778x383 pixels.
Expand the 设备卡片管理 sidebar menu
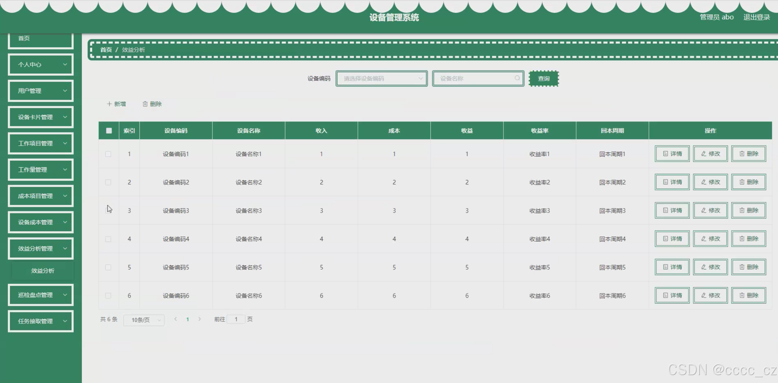pyautogui.click(x=41, y=117)
